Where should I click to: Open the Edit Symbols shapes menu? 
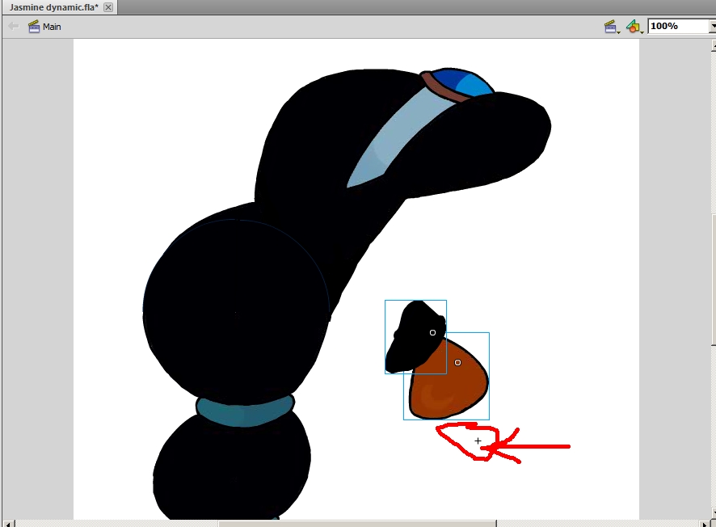coord(634,27)
